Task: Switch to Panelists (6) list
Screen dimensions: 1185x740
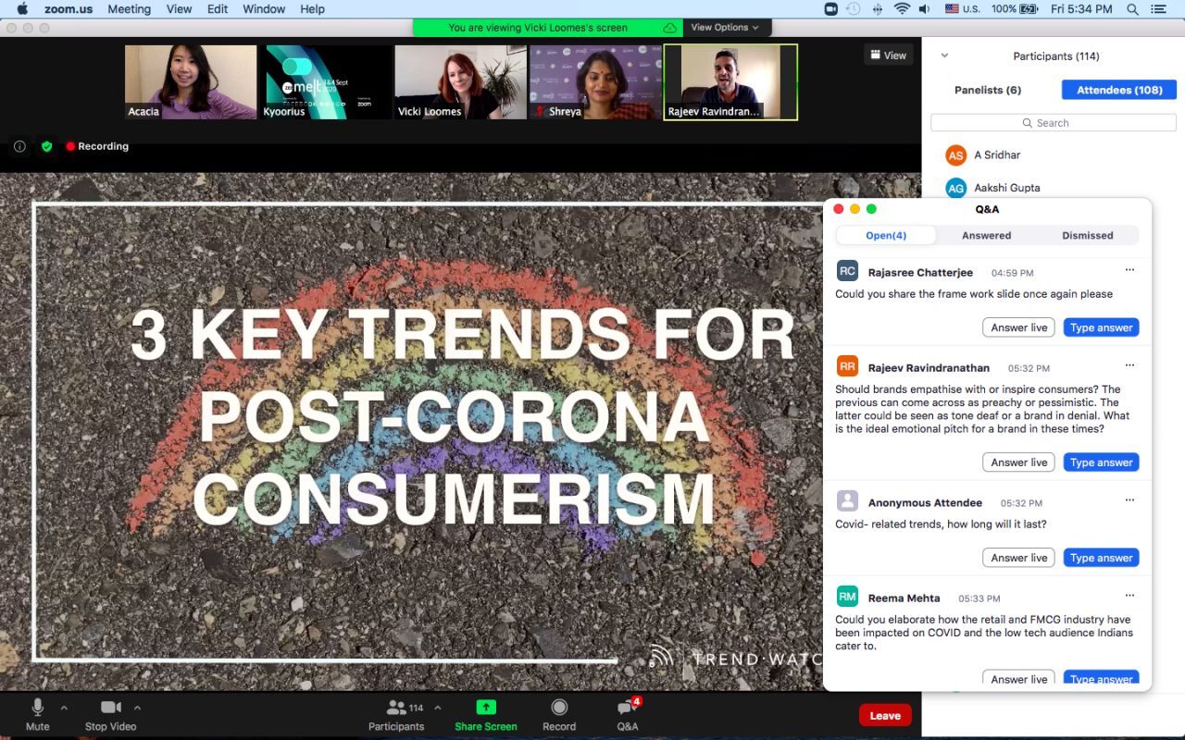Action: 988,90
